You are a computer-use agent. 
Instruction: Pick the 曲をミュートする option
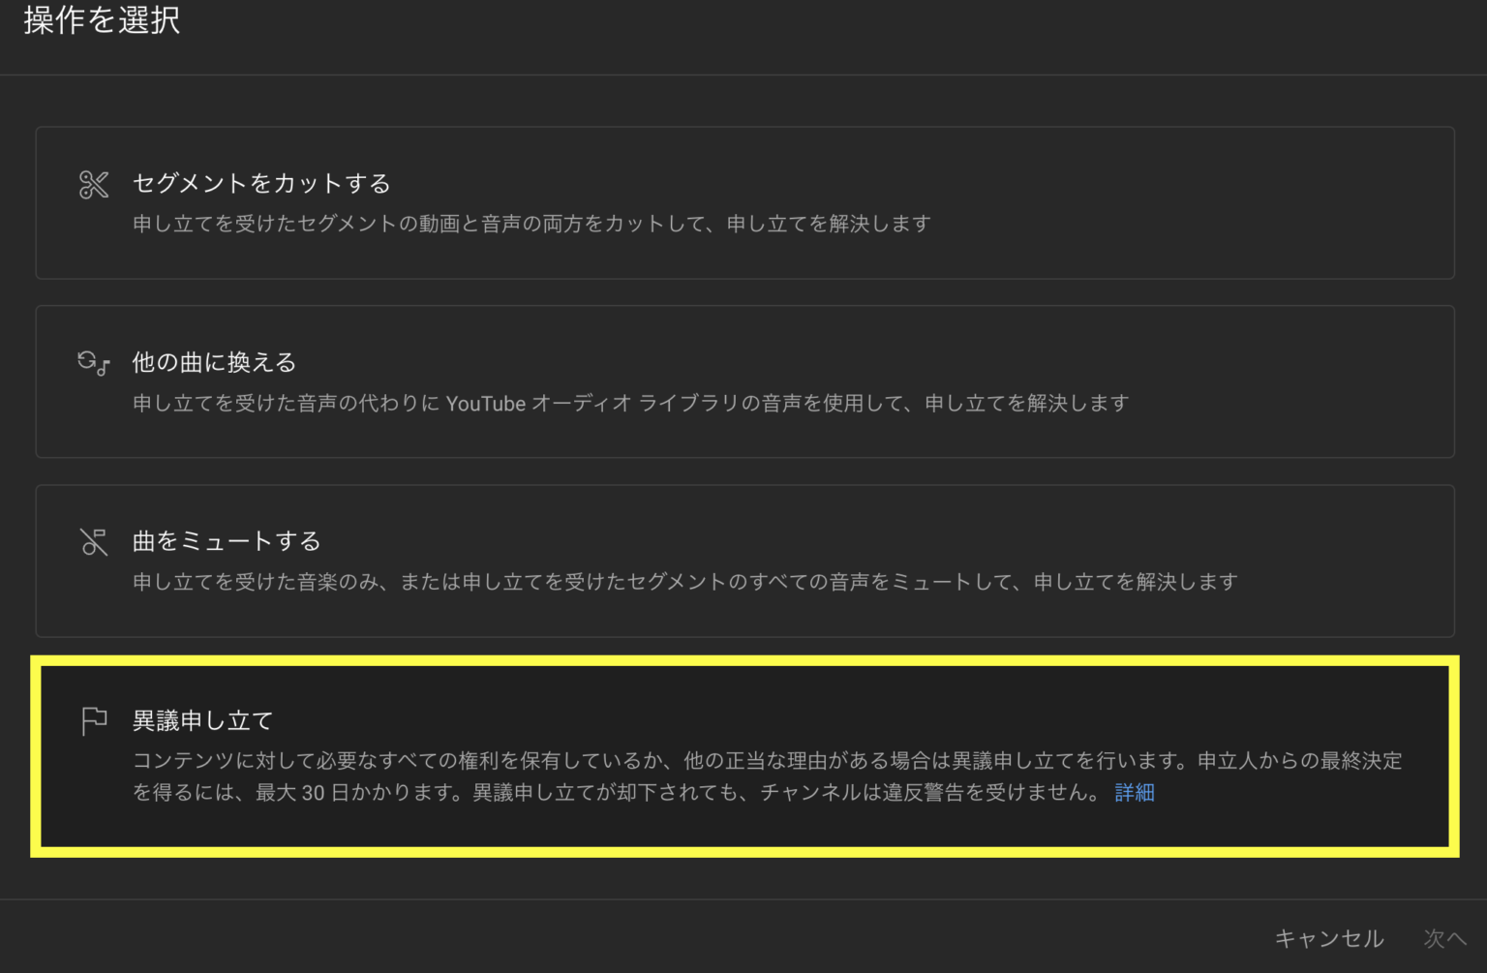(x=743, y=561)
